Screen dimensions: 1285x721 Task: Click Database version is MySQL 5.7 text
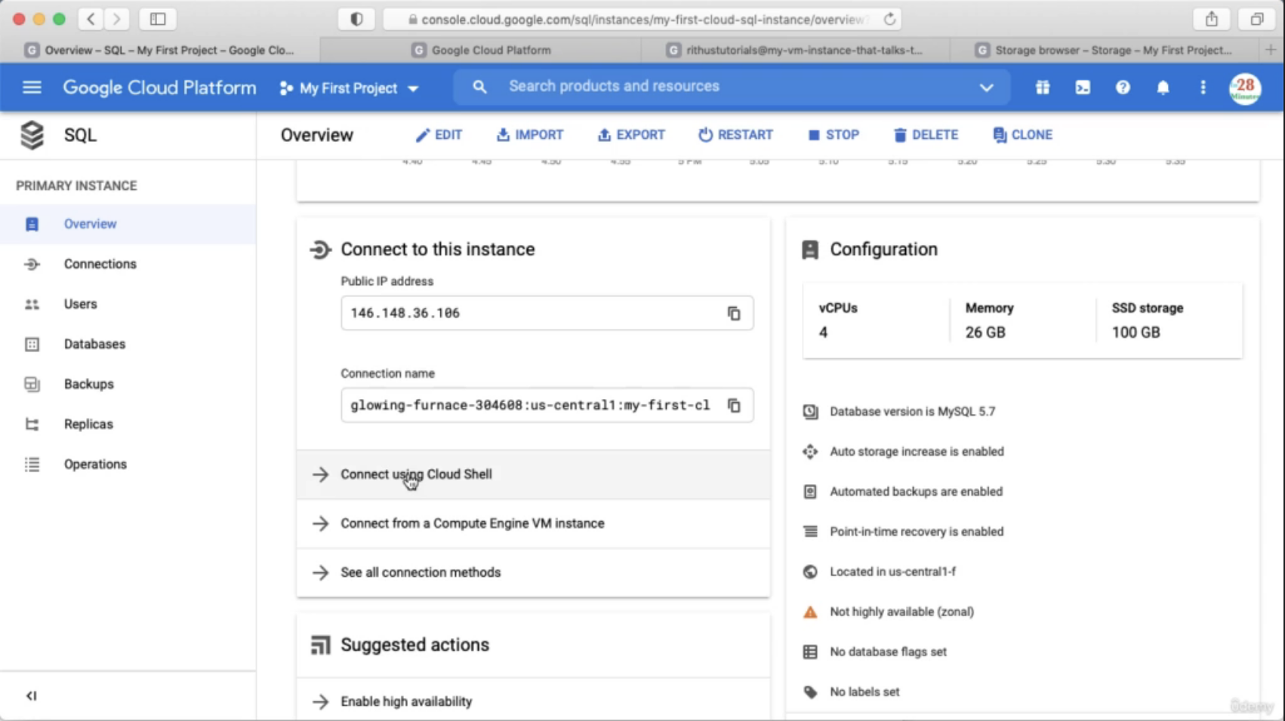[912, 412]
